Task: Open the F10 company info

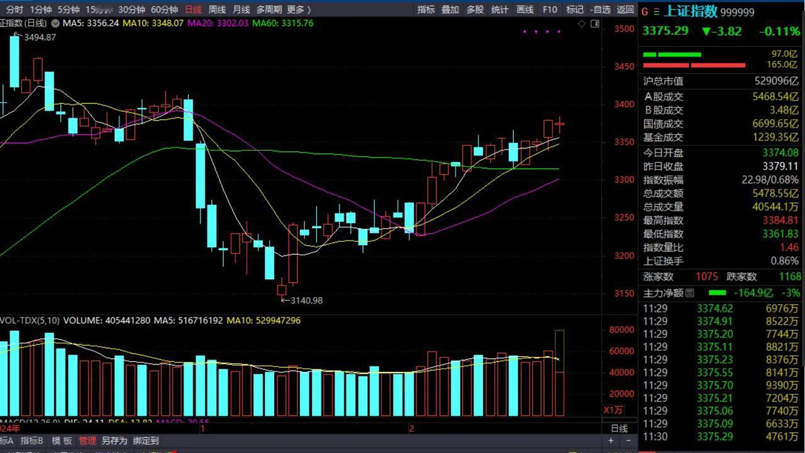Action: pos(550,9)
